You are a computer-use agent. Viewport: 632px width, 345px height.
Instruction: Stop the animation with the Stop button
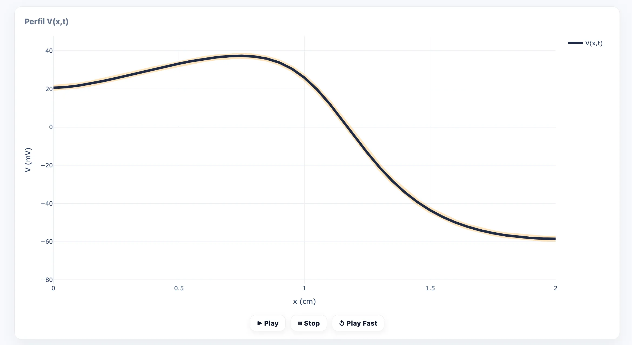pos(309,323)
